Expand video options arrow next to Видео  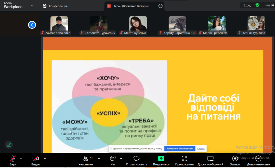point(45,158)
